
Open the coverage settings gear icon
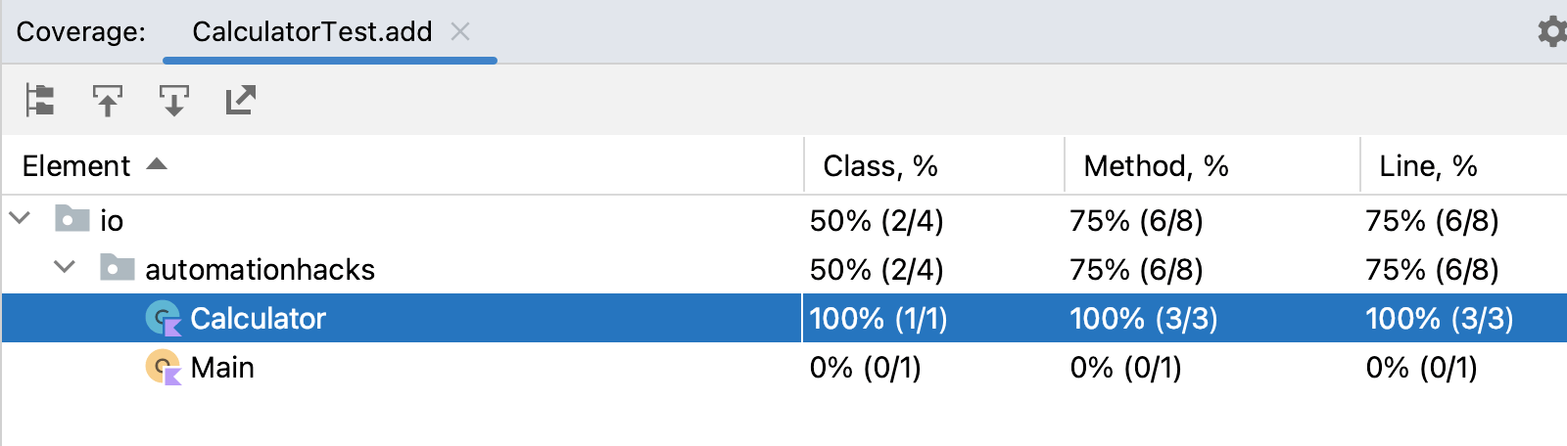tap(1551, 31)
